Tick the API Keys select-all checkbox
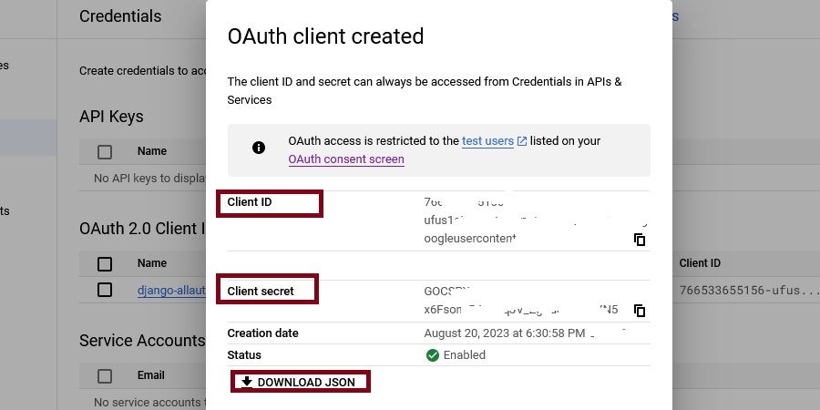Image resolution: width=820 pixels, height=410 pixels. (x=105, y=151)
